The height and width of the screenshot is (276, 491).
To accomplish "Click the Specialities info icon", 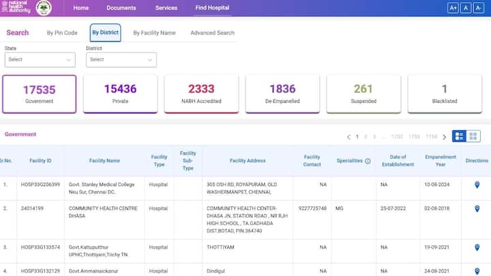I will (368, 162).
